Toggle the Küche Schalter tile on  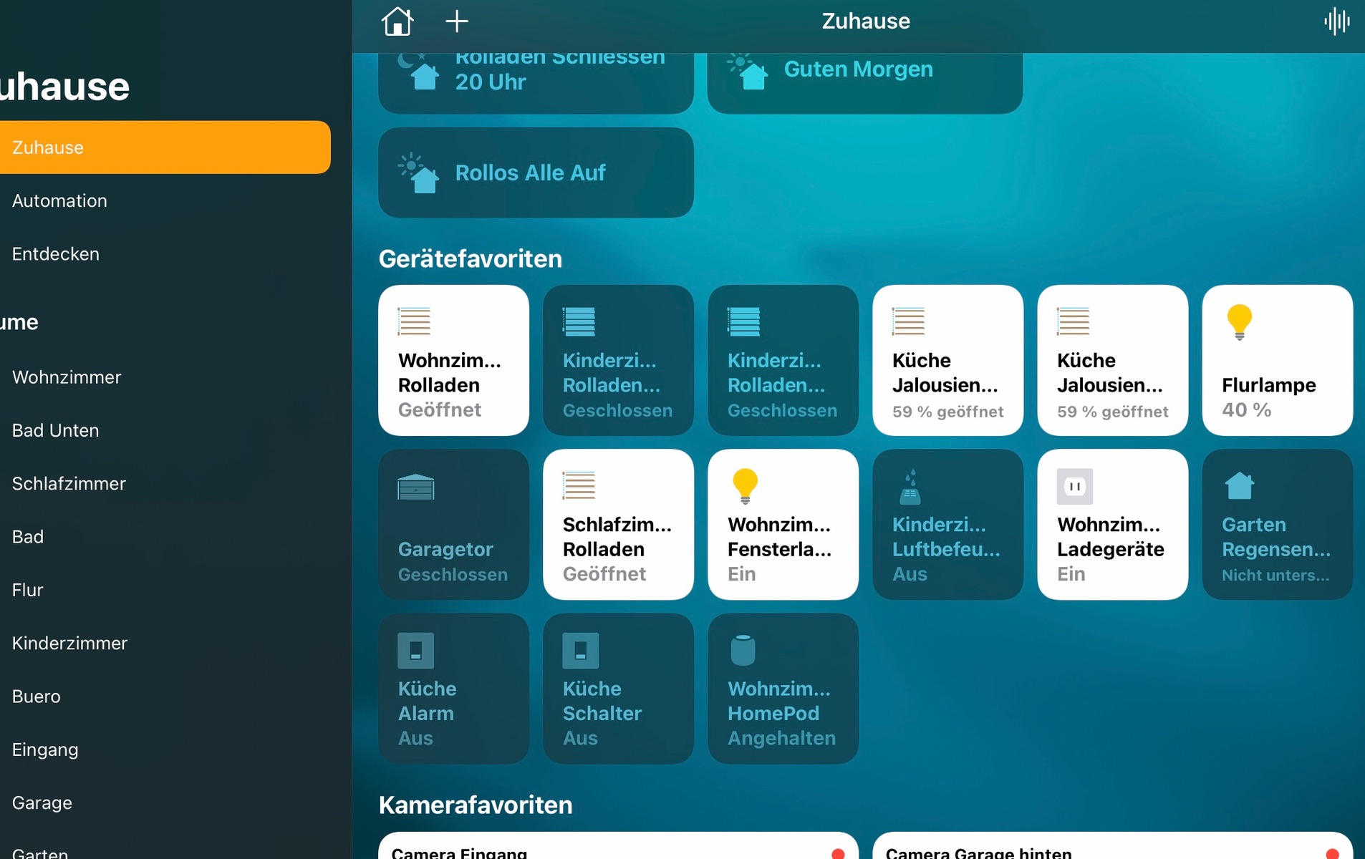tap(618, 689)
